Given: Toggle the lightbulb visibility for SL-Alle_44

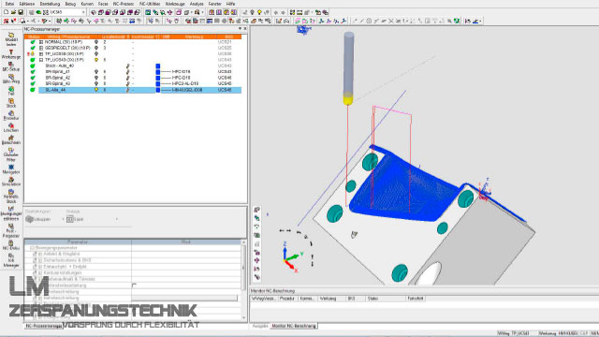Looking at the screenshot, I should 96,90.
